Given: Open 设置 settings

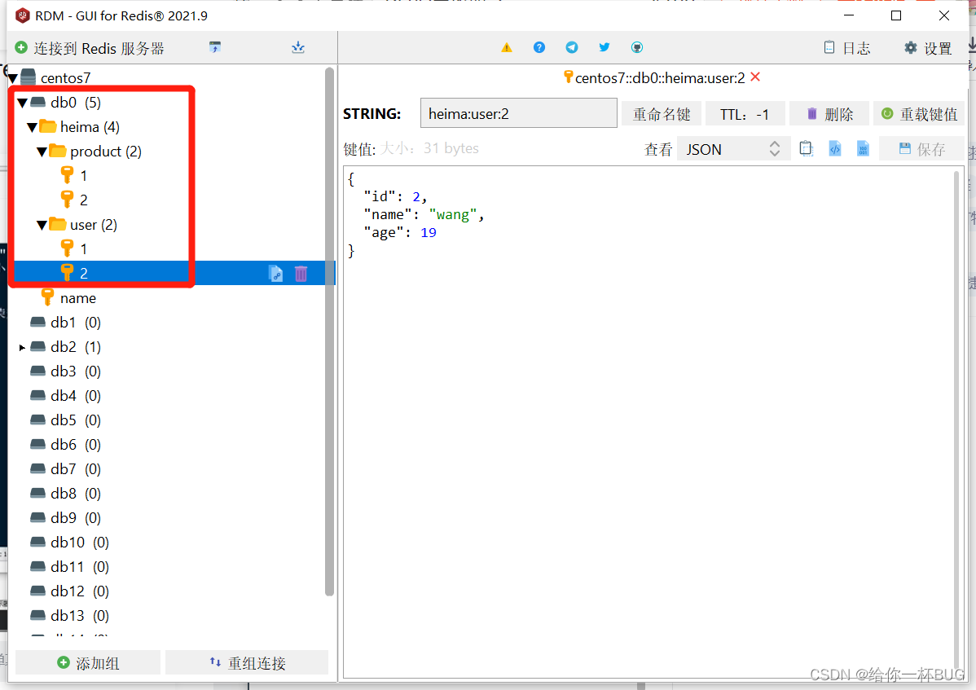Looking at the screenshot, I should pos(928,48).
